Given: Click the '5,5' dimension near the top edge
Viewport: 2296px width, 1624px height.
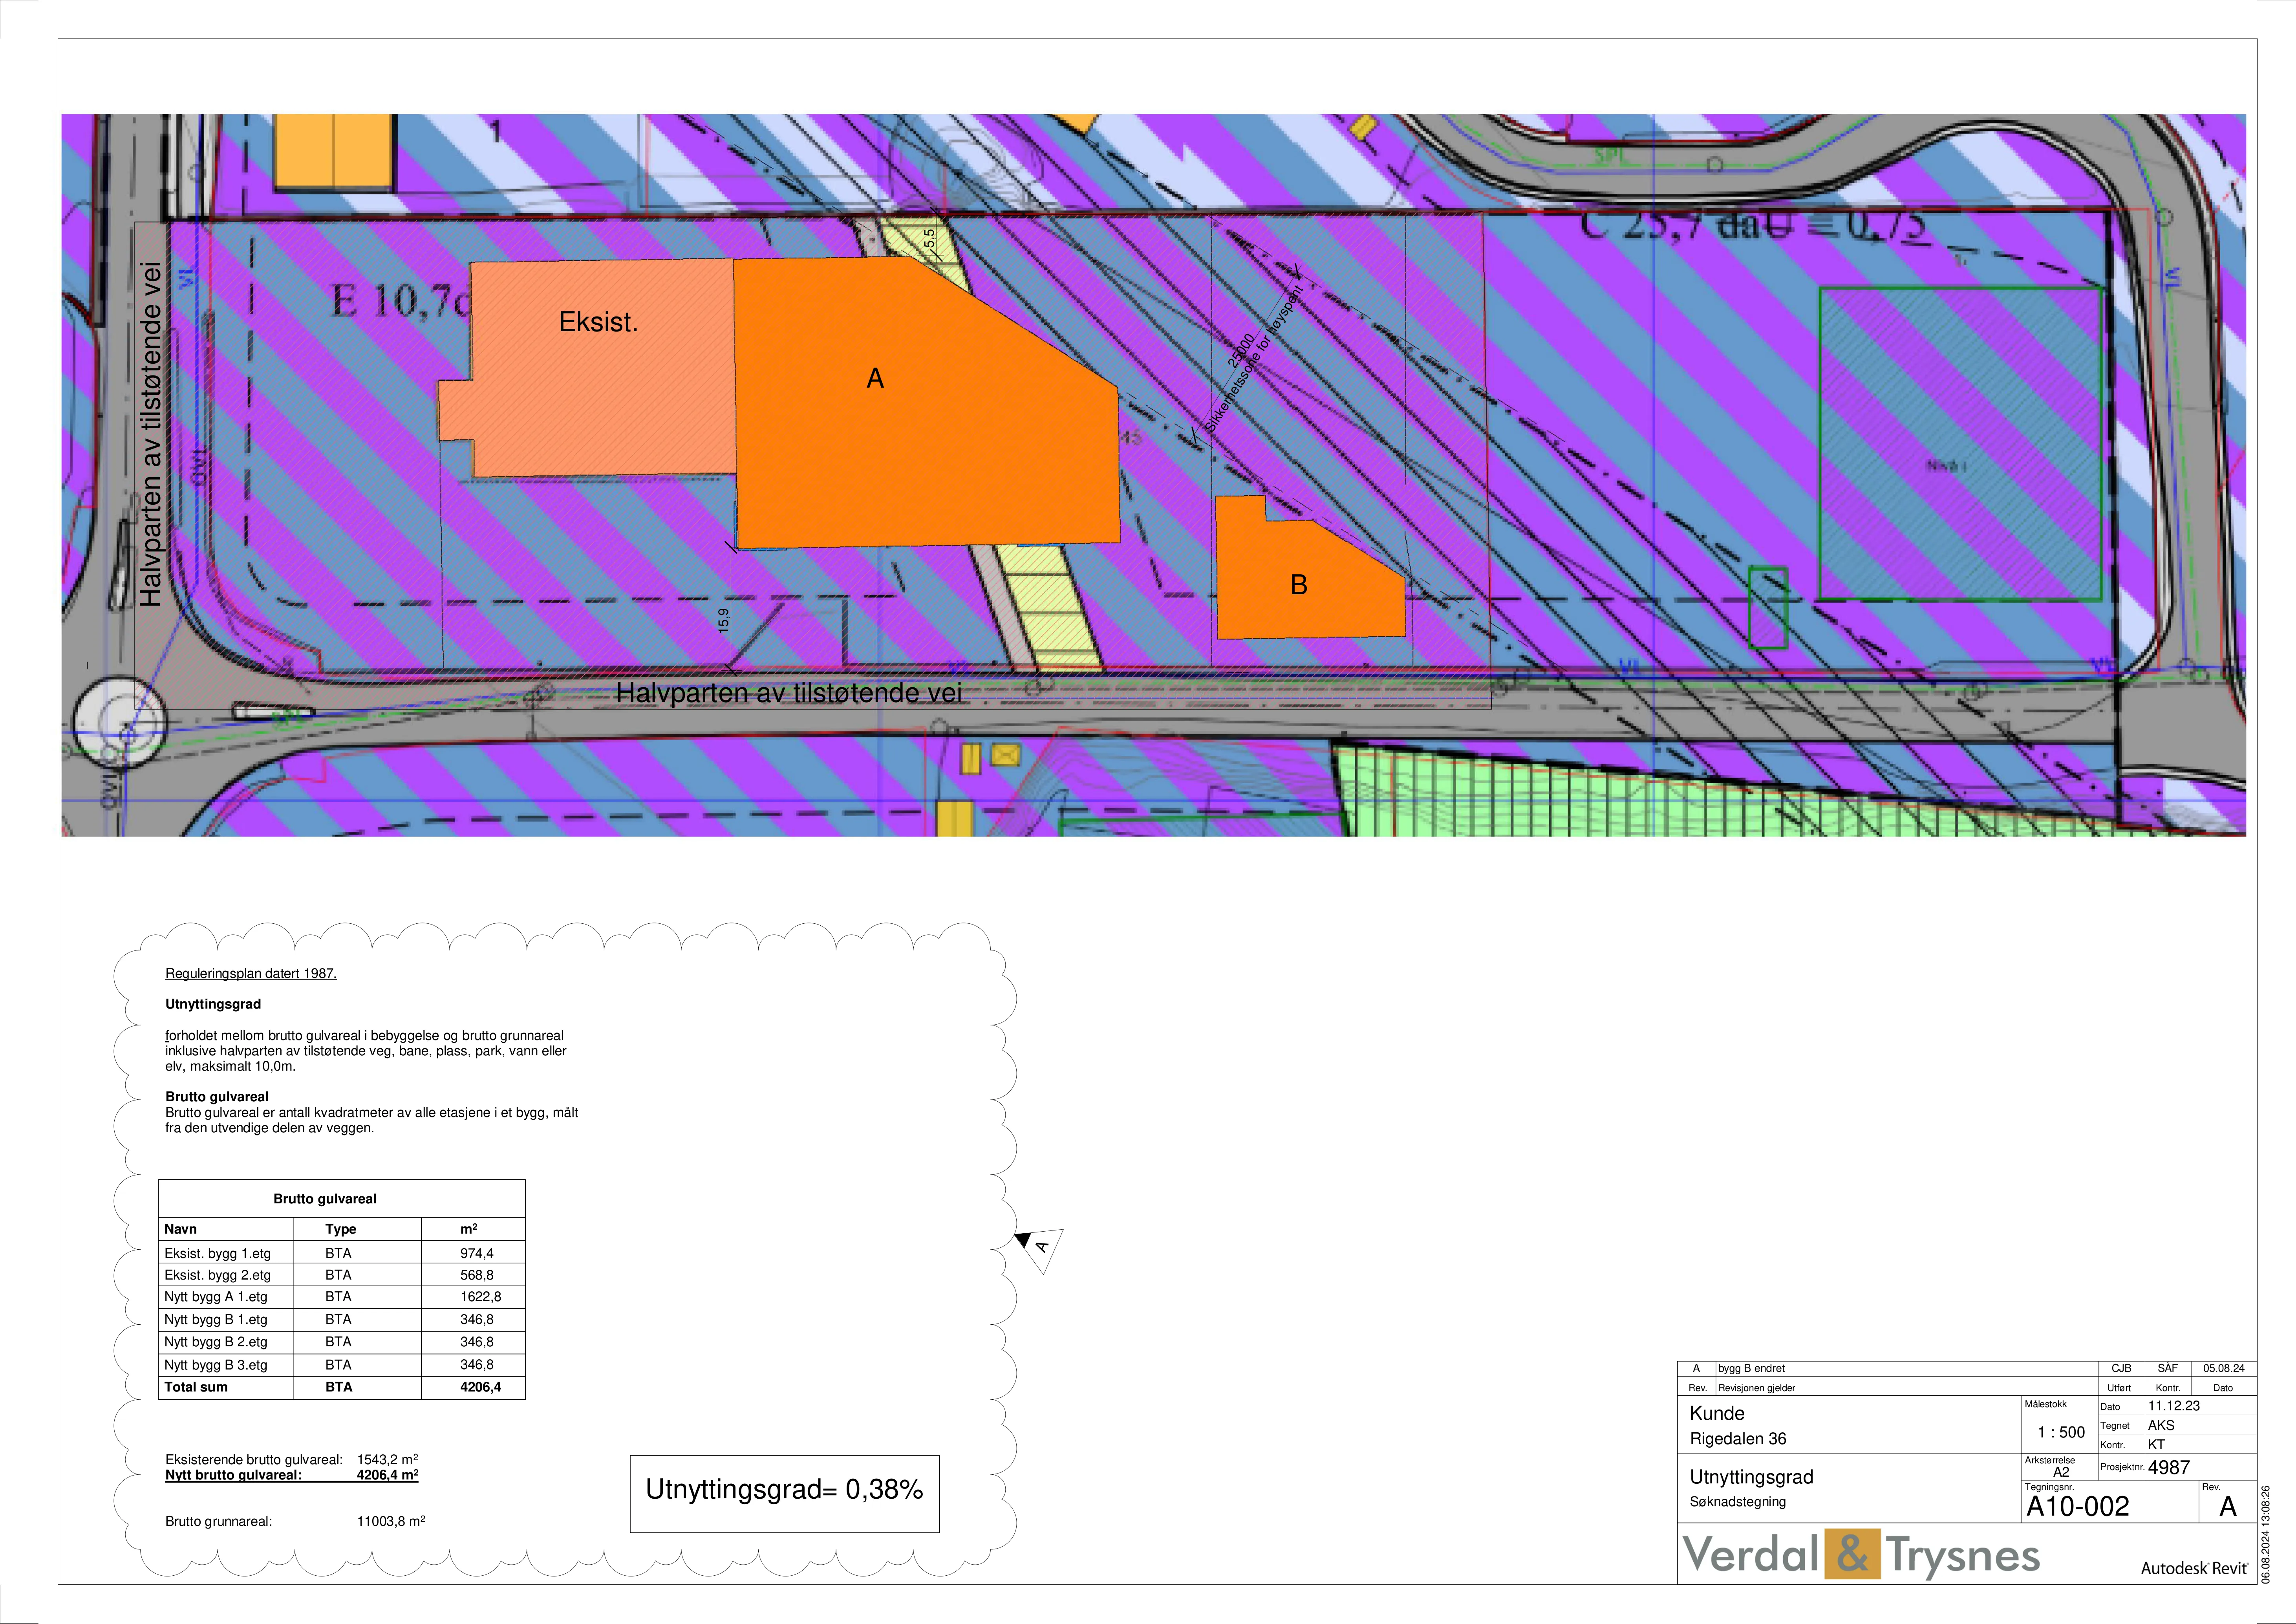Looking at the screenshot, I should (929, 239).
